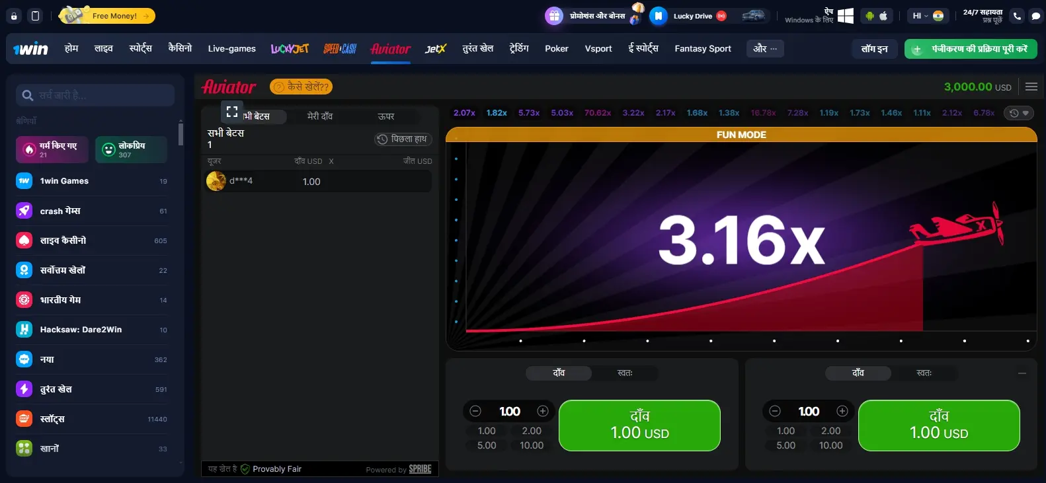Click the green registration completion button
Image resolution: width=1046 pixels, height=483 pixels.
pyautogui.click(x=971, y=49)
